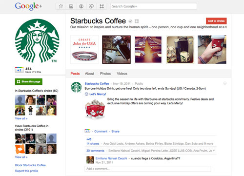Image resolution: width=244 pixels, height=176 pixels.
Task: Focus the Search Google+ field
Action: coord(154,6)
